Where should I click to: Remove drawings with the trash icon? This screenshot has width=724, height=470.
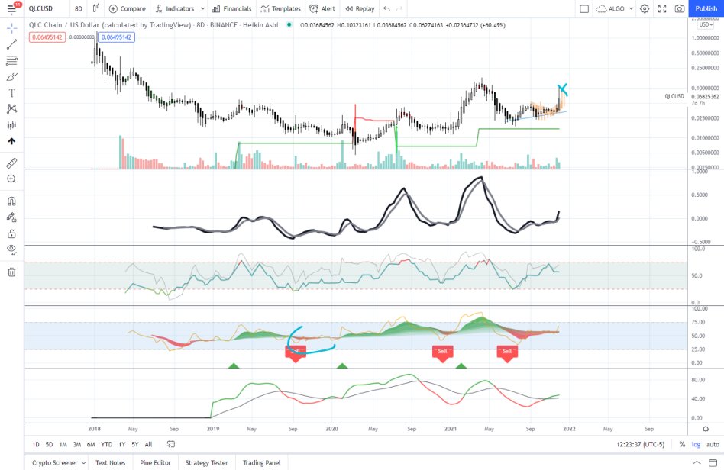[x=12, y=272]
